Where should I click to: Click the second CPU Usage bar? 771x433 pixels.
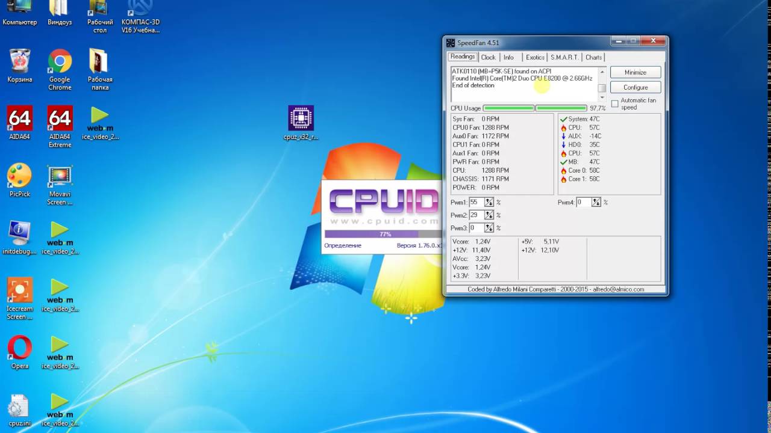561,108
